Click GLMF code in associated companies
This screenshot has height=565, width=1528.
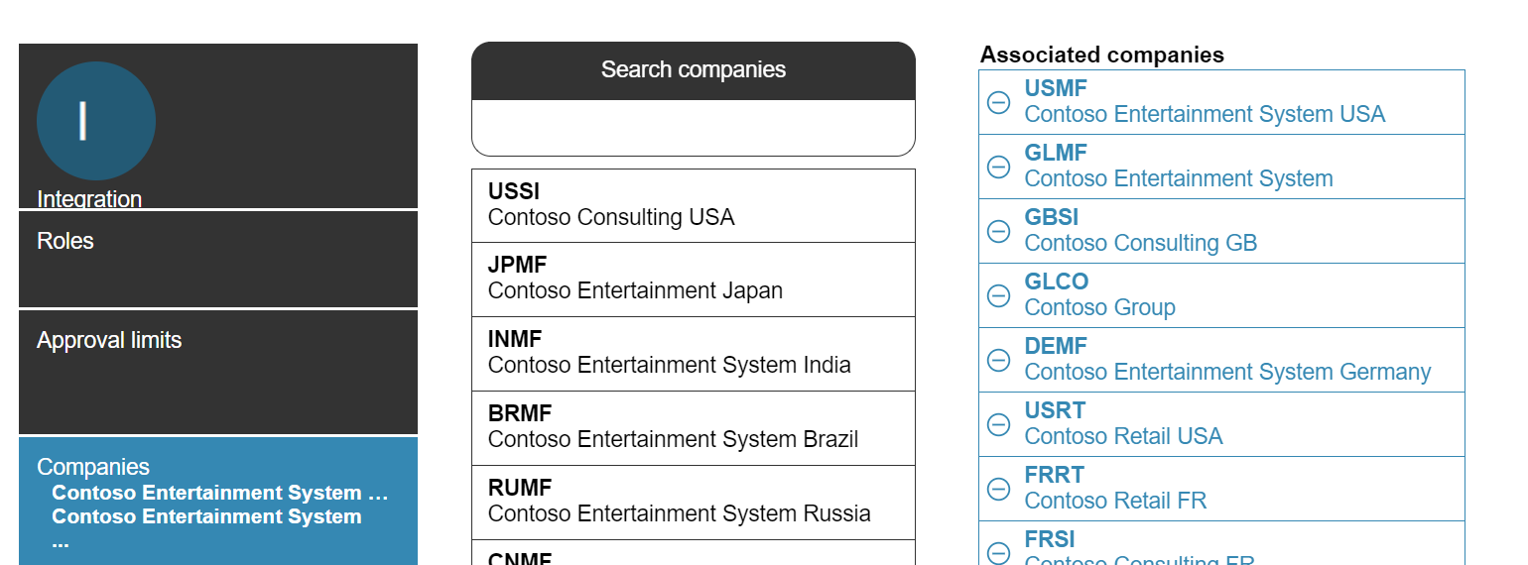tap(1056, 154)
